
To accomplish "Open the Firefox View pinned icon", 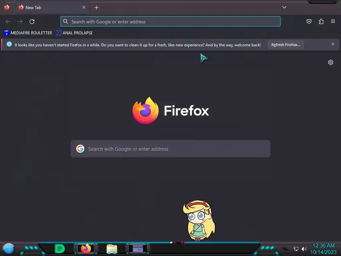I will coord(7,7).
